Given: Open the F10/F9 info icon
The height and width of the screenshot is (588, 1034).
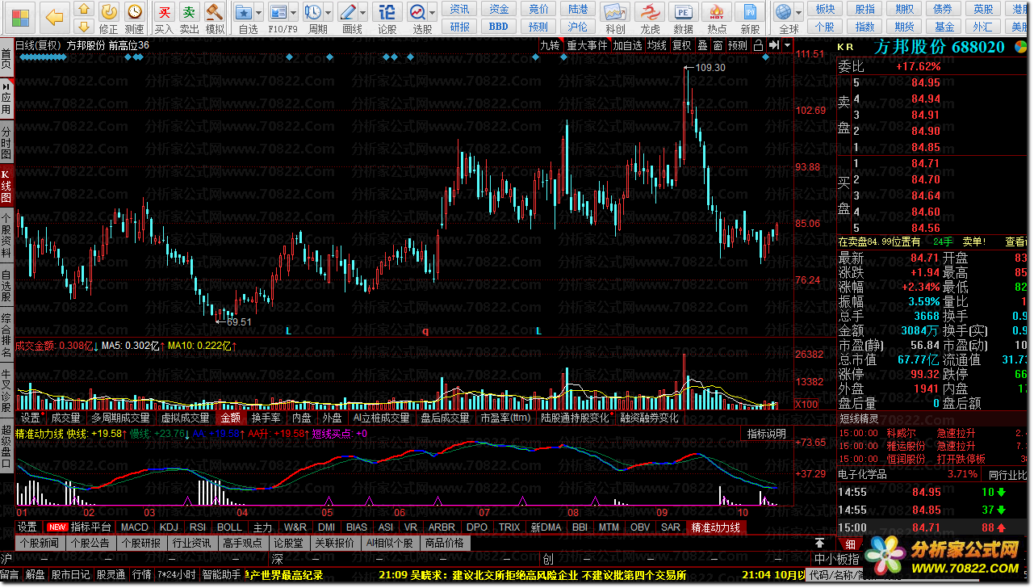Looking at the screenshot, I should pyautogui.click(x=278, y=12).
